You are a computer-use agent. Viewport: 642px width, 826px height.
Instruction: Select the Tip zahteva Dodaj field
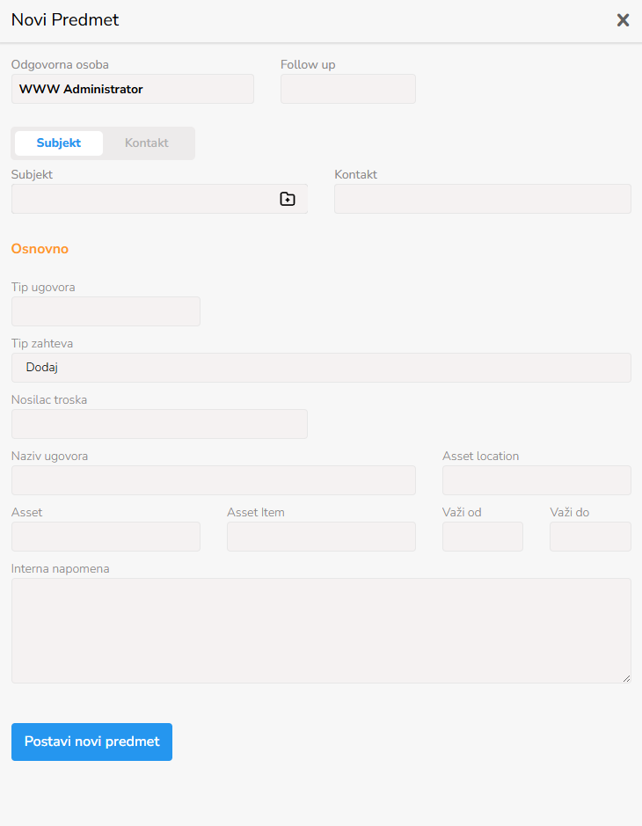coord(321,368)
